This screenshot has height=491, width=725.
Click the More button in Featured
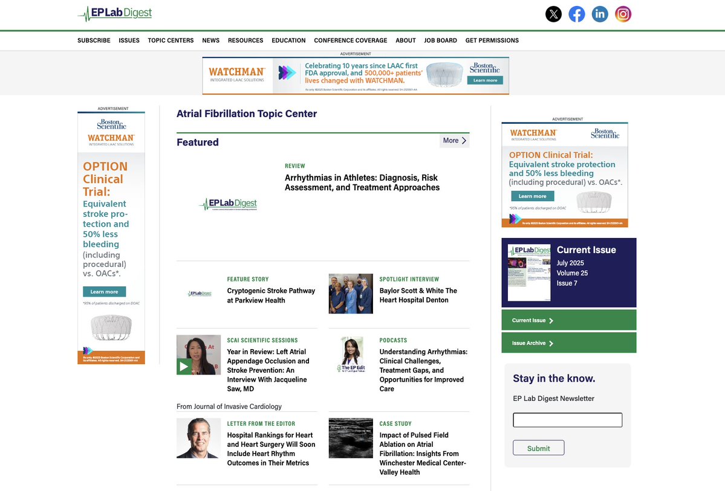pyautogui.click(x=455, y=141)
